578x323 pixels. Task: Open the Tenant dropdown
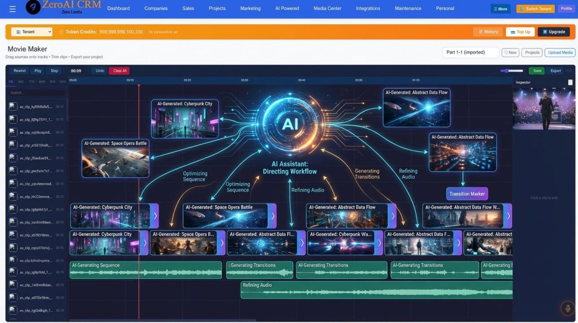32,32
